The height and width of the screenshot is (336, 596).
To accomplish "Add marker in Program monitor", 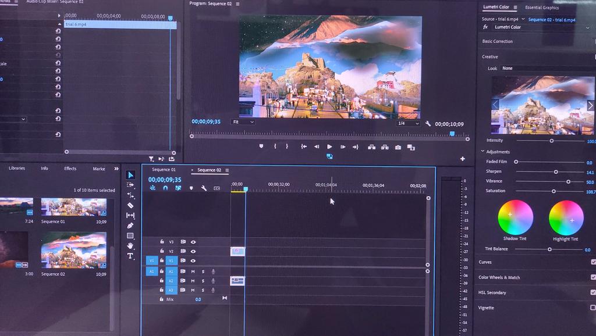I will pos(261,146).
